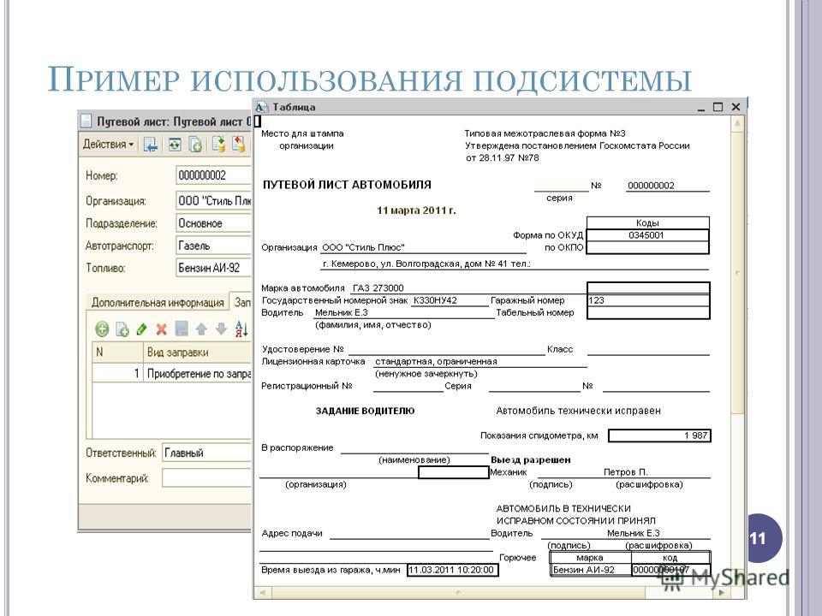Viewport: 822px width, 616px height.
Task: Switch to Дополнительная информация tab
Action: point(158,302)
